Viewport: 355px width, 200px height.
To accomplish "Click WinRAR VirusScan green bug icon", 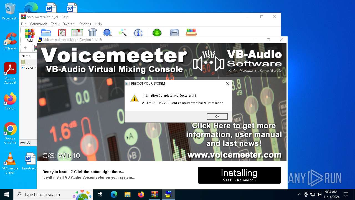I will pos(157,33).
